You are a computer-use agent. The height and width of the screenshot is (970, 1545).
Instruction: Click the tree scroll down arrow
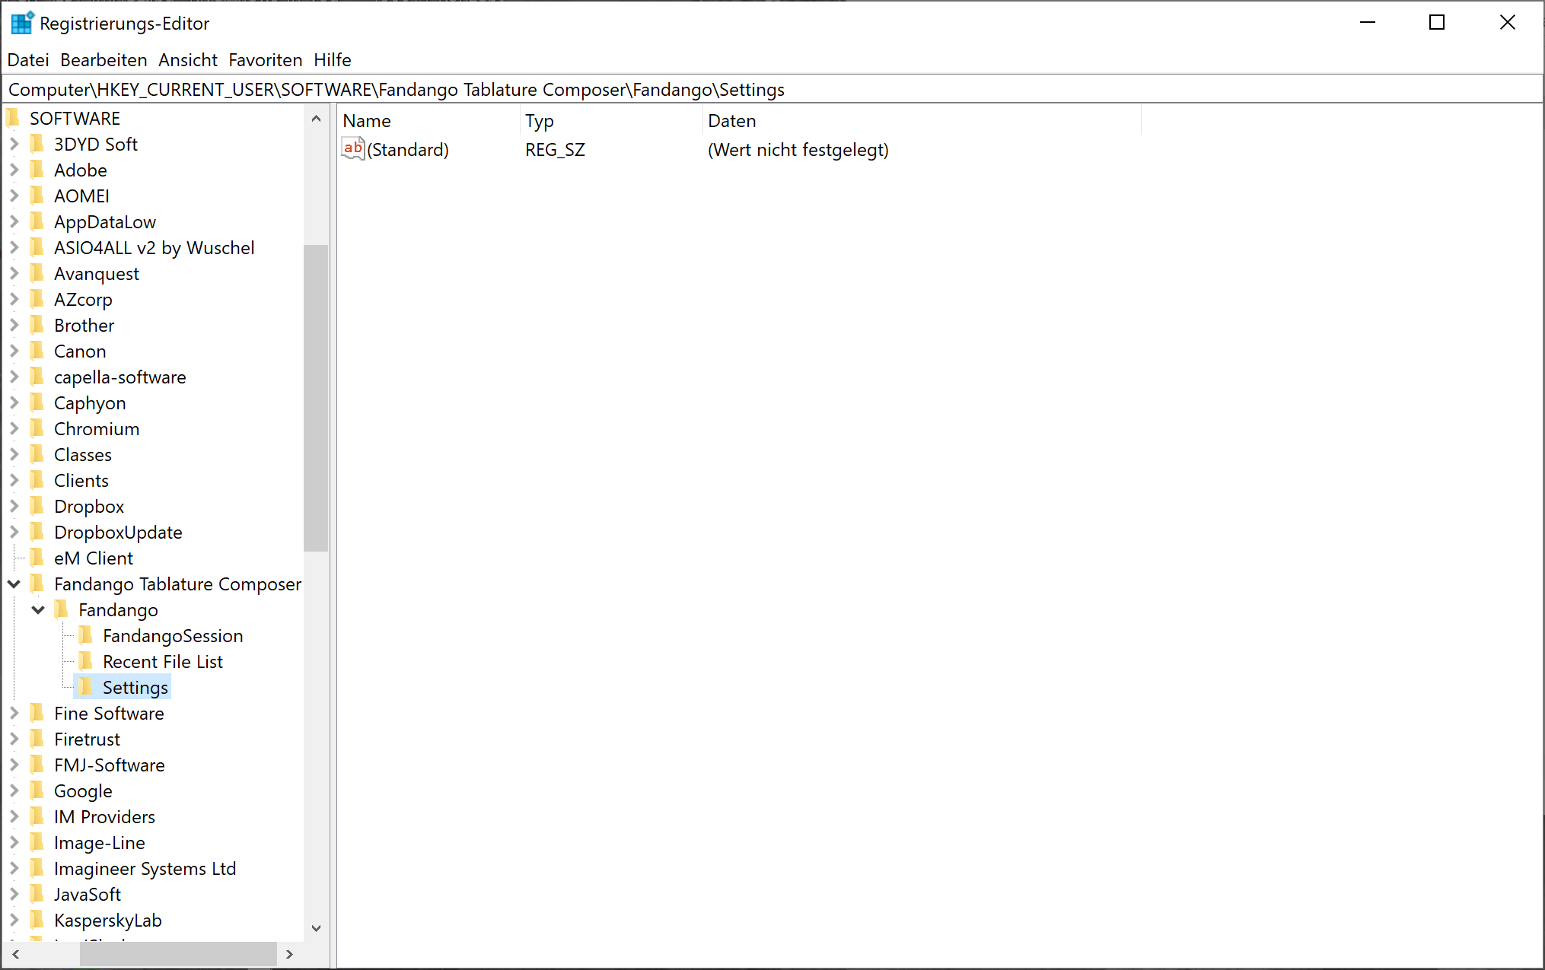click(x=316, y=927)
